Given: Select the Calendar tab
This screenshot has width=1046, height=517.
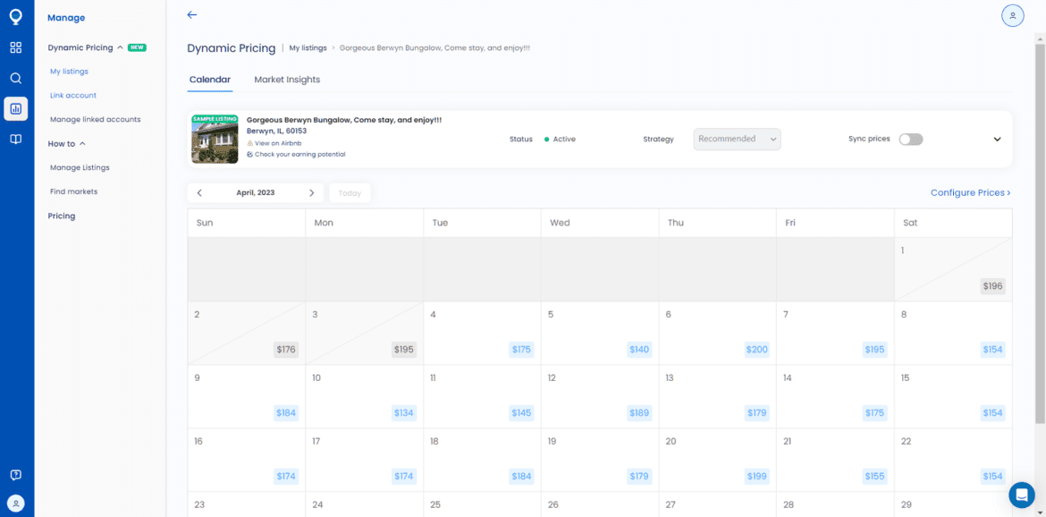Looking at the screenshot, I should [209, 79].
